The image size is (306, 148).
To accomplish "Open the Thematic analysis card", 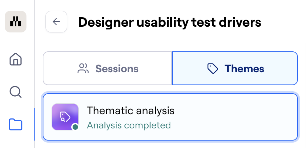I will click(x=170, y=117).
